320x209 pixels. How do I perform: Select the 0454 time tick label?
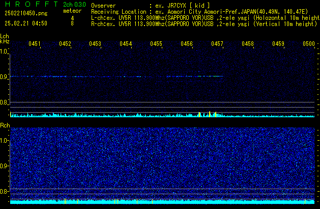coord(126,44)
